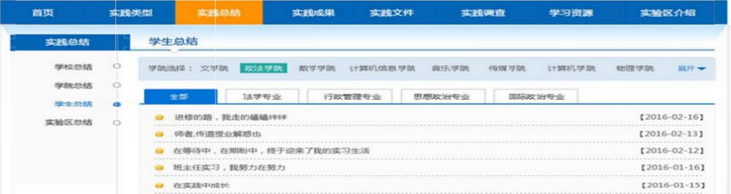Viewport: 731px width, 194px height.
Task: Open 实践文件 in the navigation bar
Action: pyautogui.click(x=392, y=13)
